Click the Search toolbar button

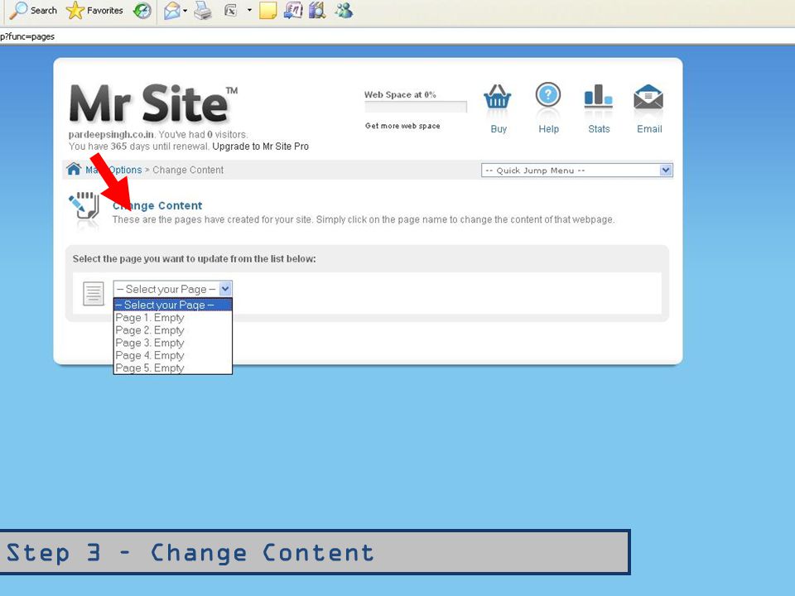pos(33,10)
